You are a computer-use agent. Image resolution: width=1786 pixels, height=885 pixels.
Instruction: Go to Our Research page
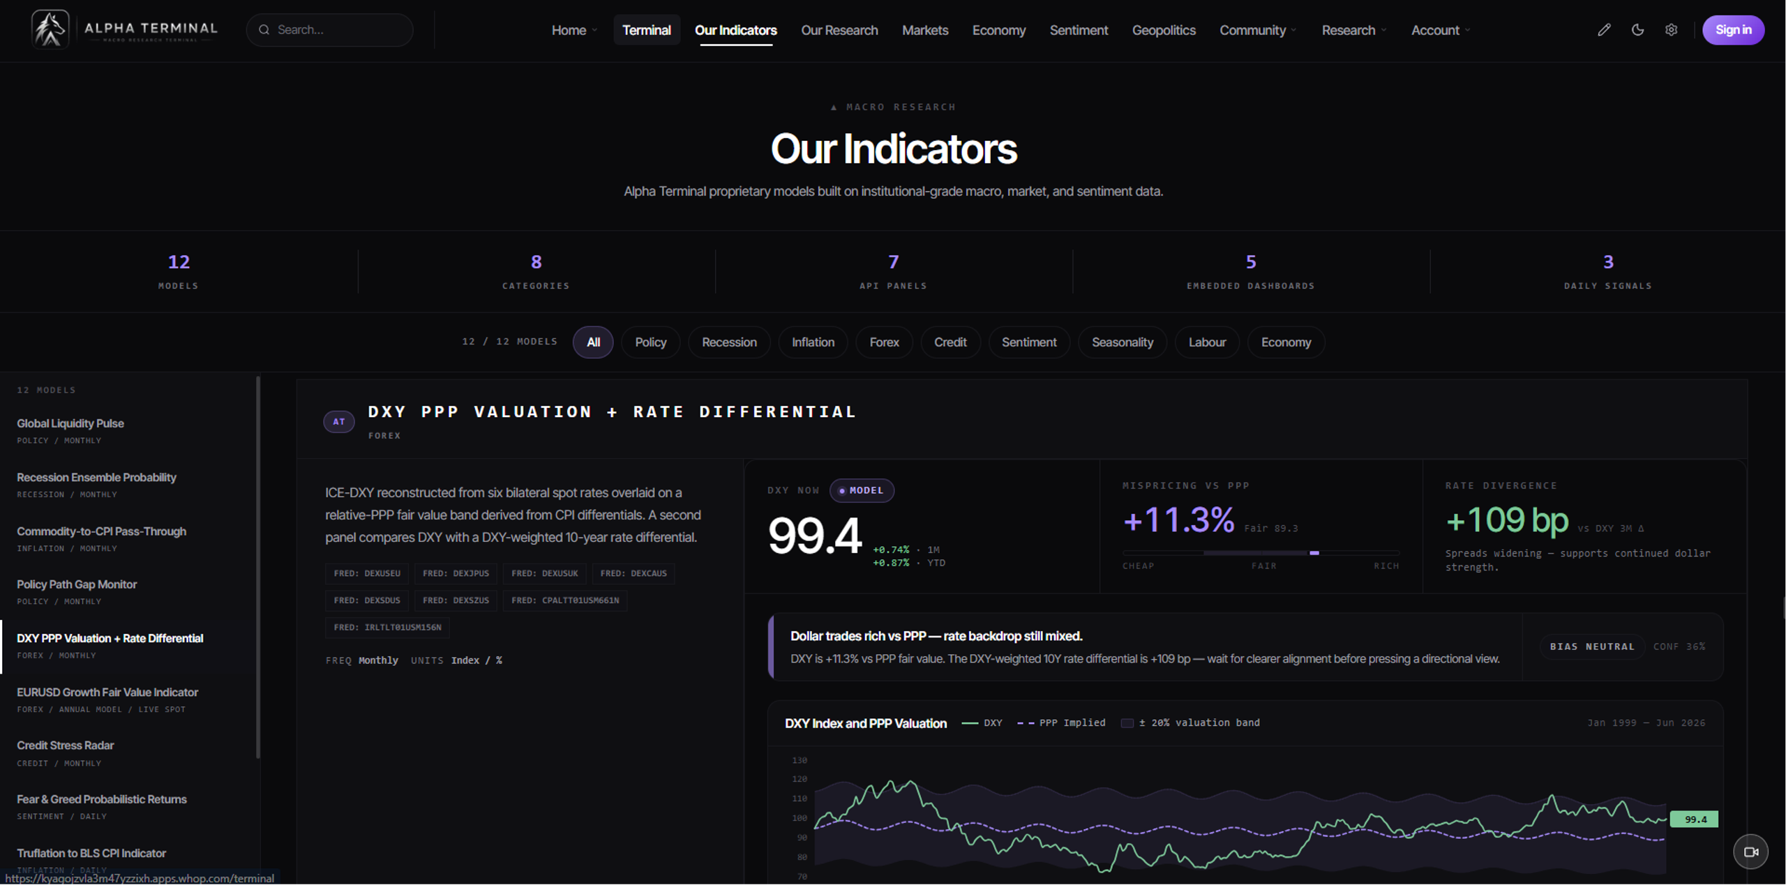point(839,30)
